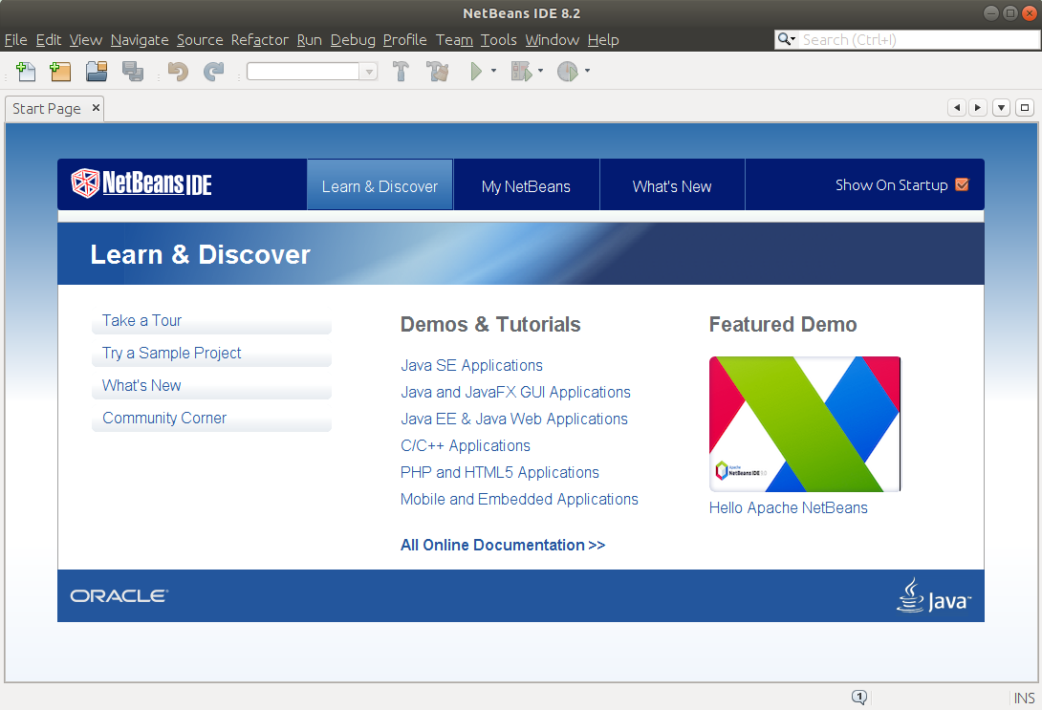Image resolution: width=1042 pixels, height=710 pixels.
Task: Open the Debug menu
Action: click(353, 40)
